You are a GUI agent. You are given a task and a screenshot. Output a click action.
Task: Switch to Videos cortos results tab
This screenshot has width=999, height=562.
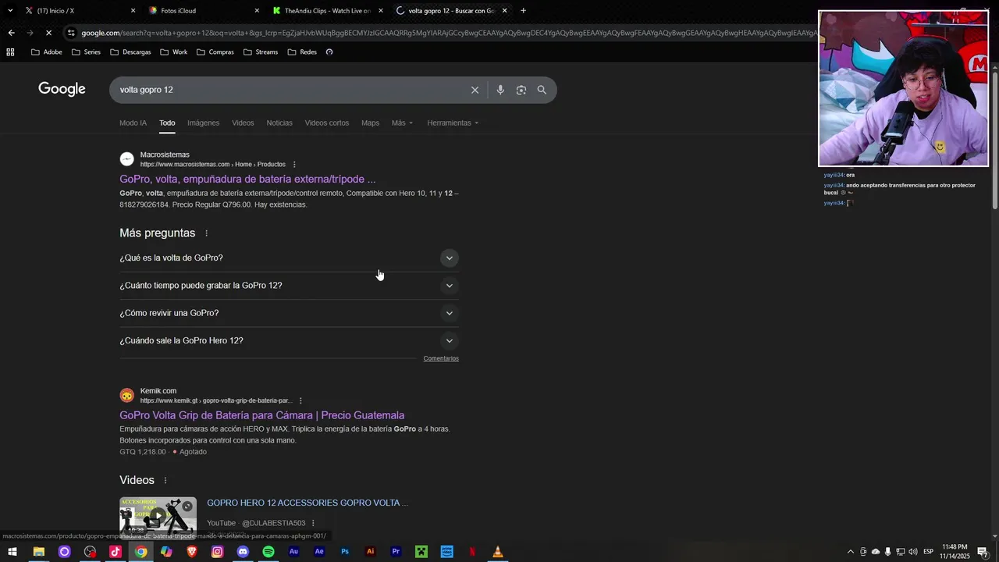(x=327, y=123)
